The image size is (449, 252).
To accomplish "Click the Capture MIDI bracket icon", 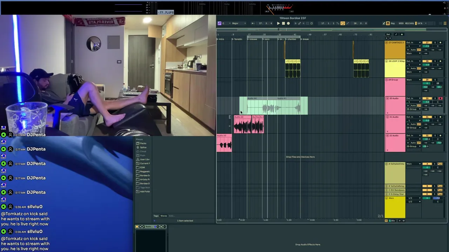I will pyautogui.click(x=308, y=23).
